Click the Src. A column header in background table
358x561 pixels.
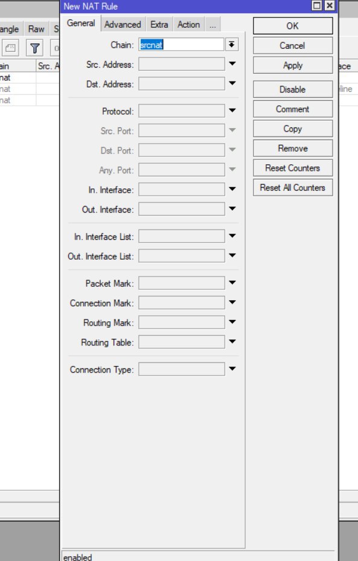pos(48,66)
